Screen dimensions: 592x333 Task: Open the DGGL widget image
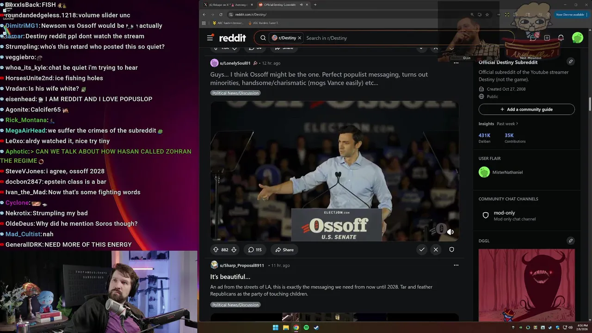[x=527, y=285]
